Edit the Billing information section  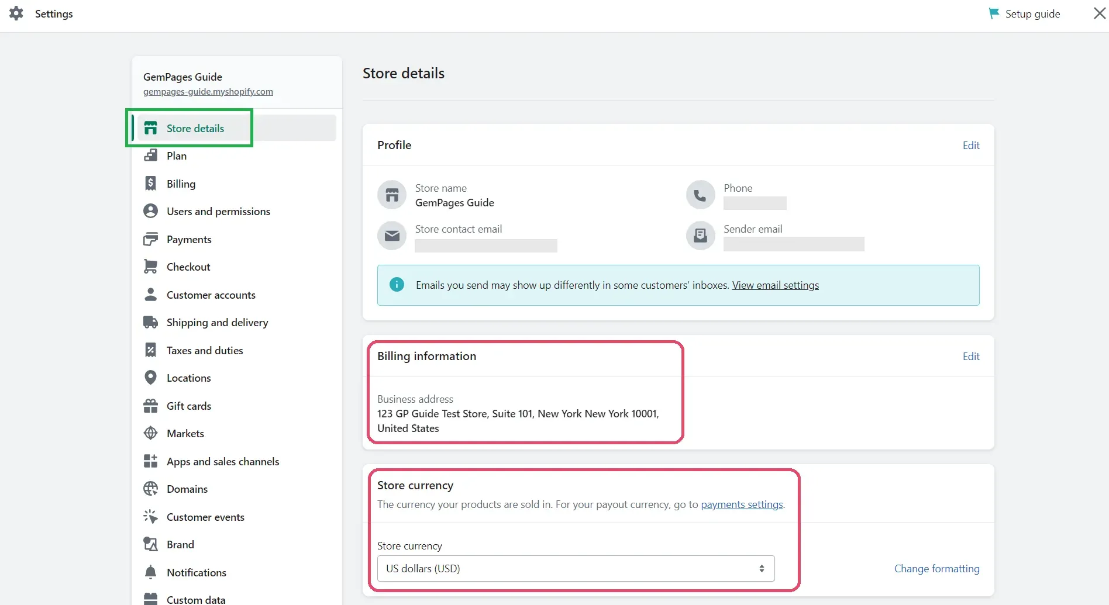click(x=971, y=356)
